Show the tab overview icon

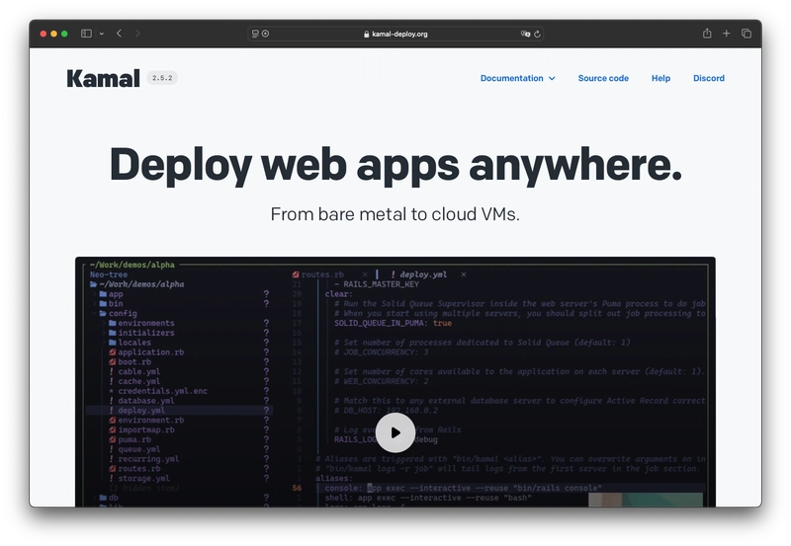pos(747,34)
